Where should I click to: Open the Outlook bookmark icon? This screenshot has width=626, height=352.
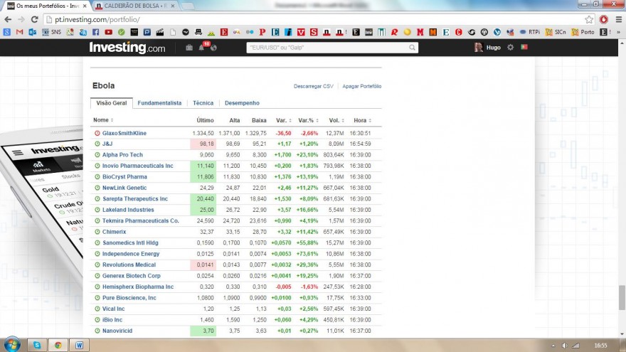[32, 32]
